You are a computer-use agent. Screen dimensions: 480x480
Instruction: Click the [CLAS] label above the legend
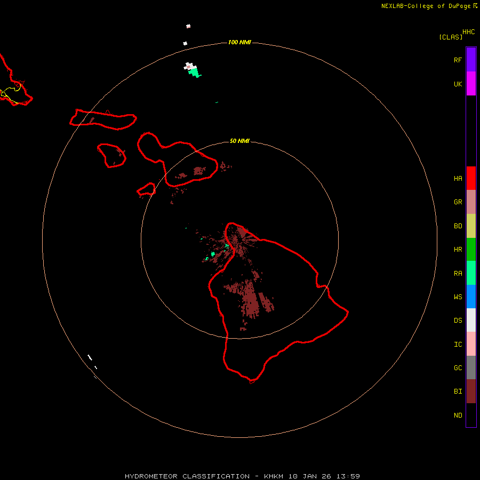[x=451, y=37]
